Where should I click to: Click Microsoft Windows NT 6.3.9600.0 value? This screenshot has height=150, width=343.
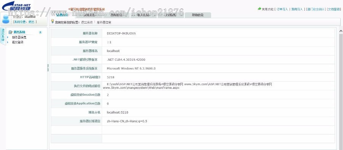click(x=131, y=68)
